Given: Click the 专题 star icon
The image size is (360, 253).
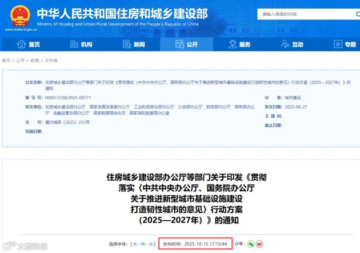Looking at the screenshot, I should coord(338,44).
